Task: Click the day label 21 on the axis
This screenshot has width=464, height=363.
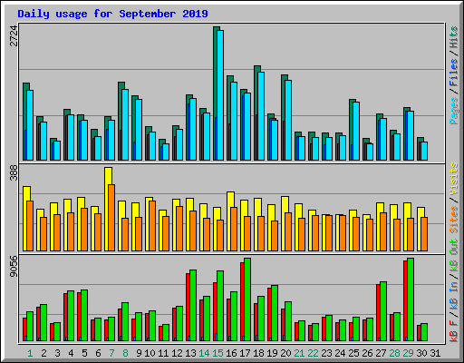Action: coord(299,353)
